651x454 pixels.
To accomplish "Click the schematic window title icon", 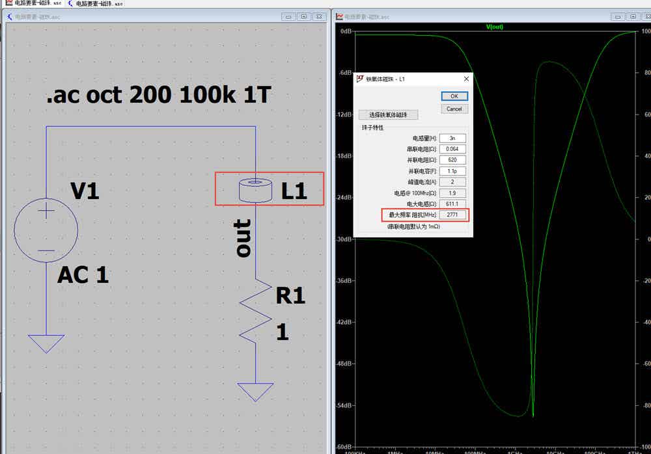I will point(10,17).
